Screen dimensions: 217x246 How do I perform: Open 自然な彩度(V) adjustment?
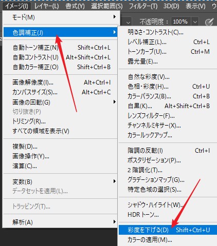(168, 77)
